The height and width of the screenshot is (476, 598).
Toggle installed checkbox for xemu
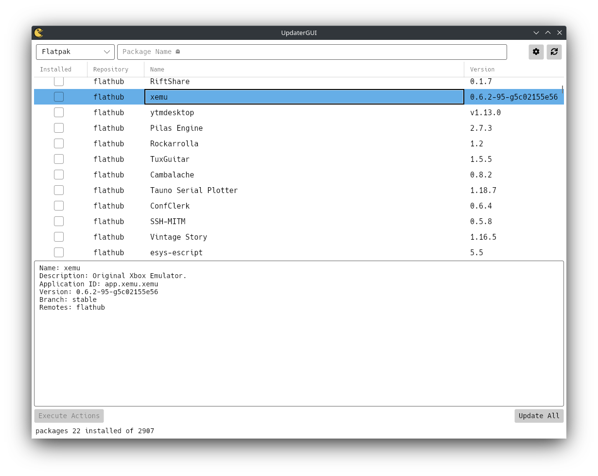[59, 97]
